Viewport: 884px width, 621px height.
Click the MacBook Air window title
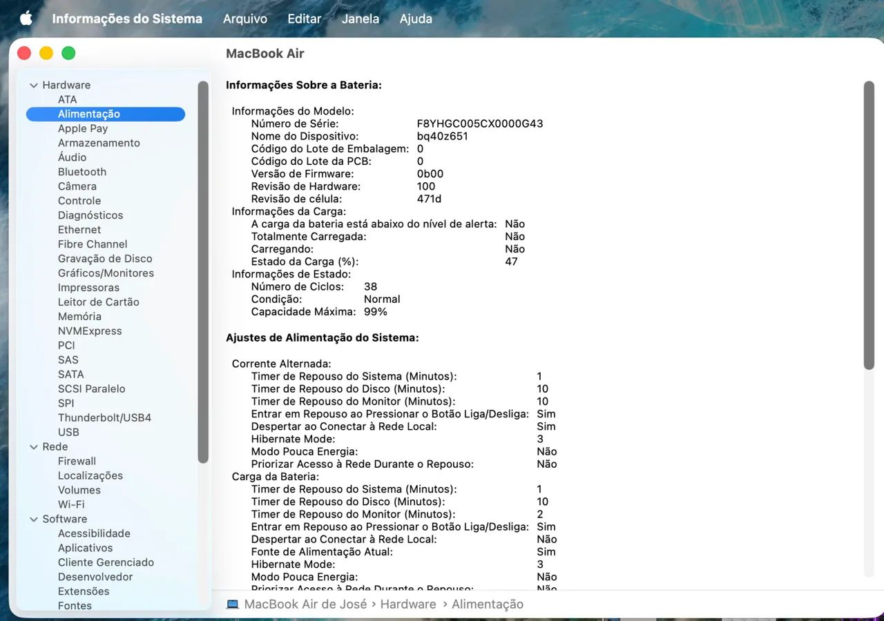click(265, 54)
